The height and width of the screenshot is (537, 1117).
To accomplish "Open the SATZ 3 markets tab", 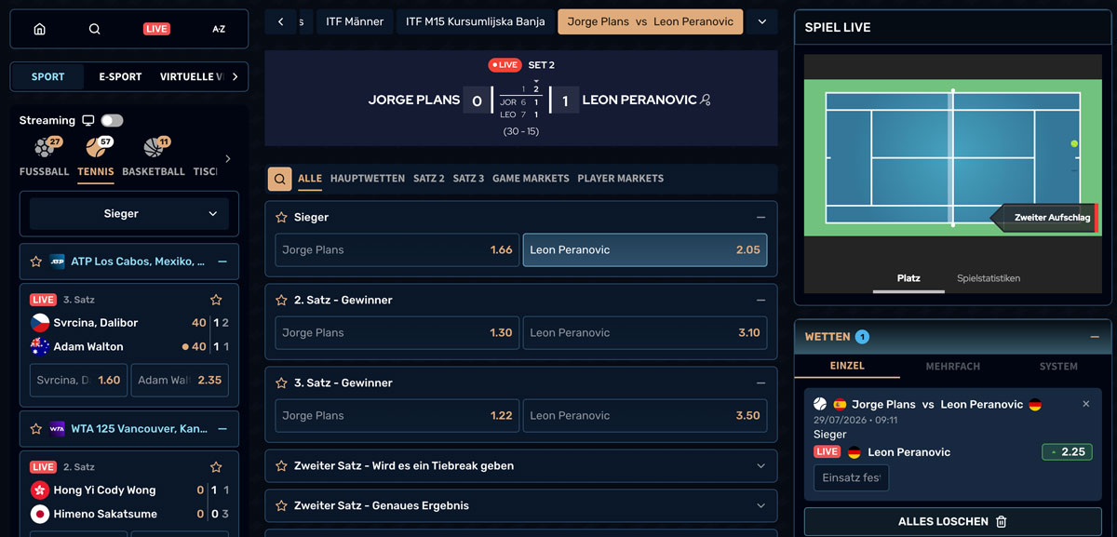I will [469, 179].
